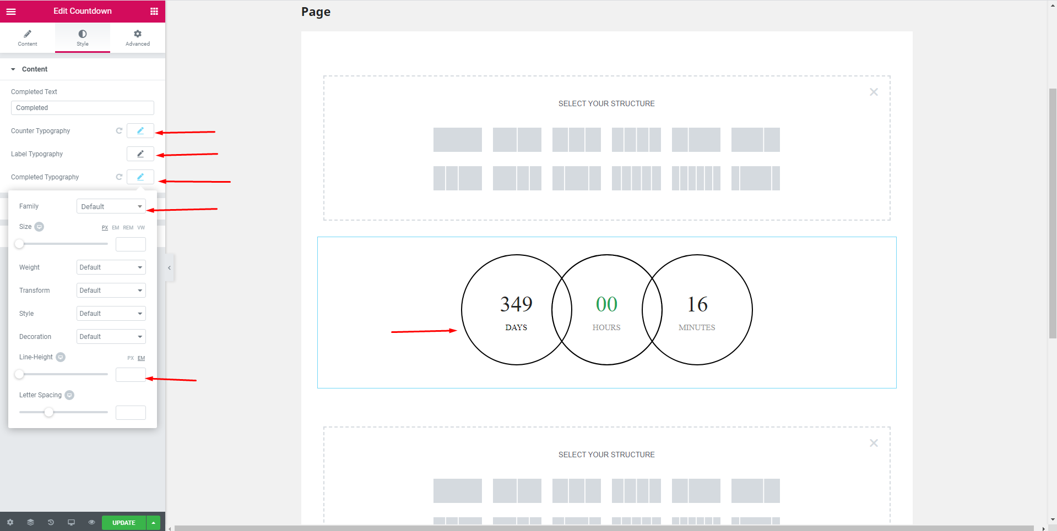Viewport: 1057px width, 531px height.
Task: Click the Letter Spacing value input box
Action: 131,413
